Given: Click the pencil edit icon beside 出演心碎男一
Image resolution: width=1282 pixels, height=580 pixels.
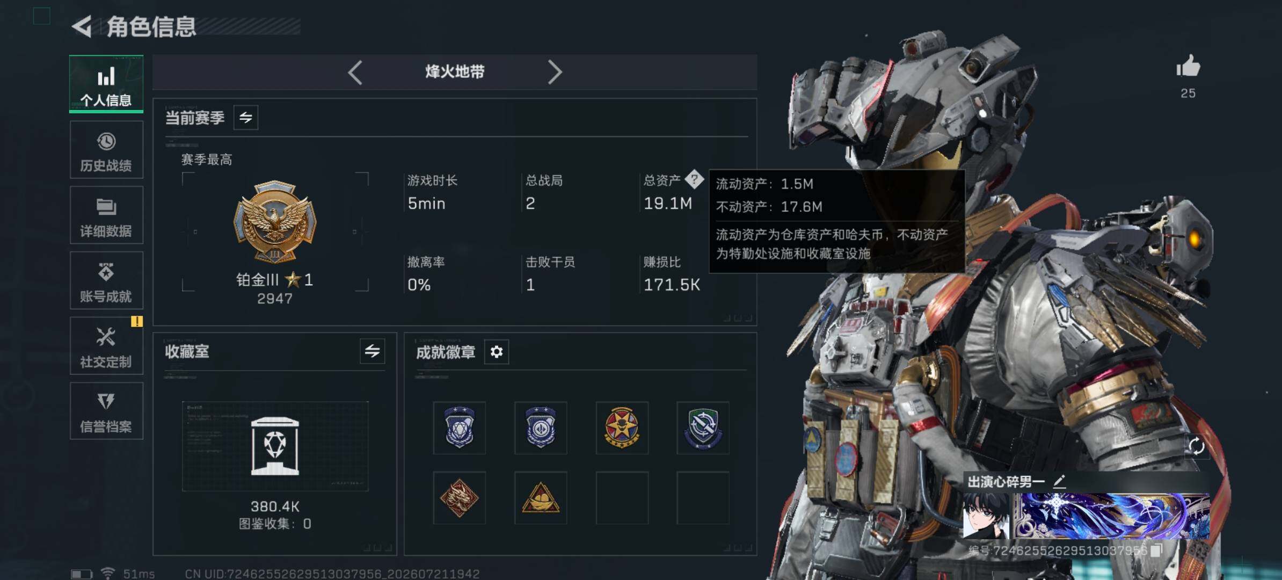Looking at the screenshot, I should coord(1059,481).
